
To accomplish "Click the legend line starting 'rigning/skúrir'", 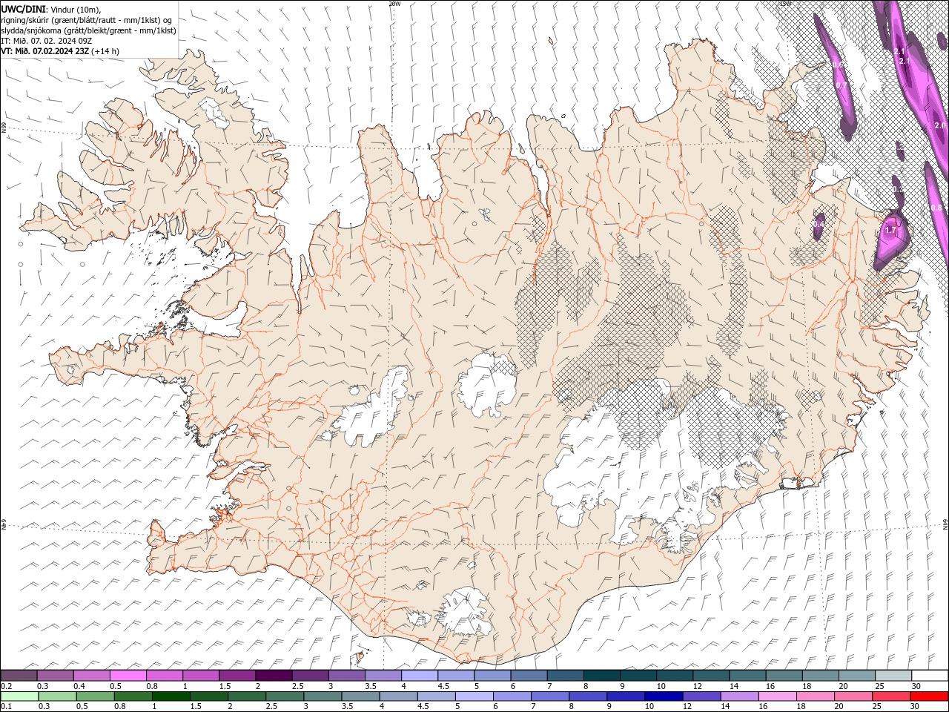I will 87,19.
